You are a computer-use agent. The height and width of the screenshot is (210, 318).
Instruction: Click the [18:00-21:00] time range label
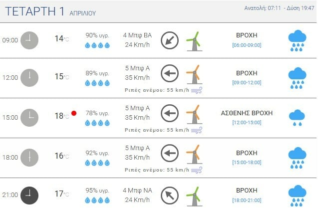(247, 200)
